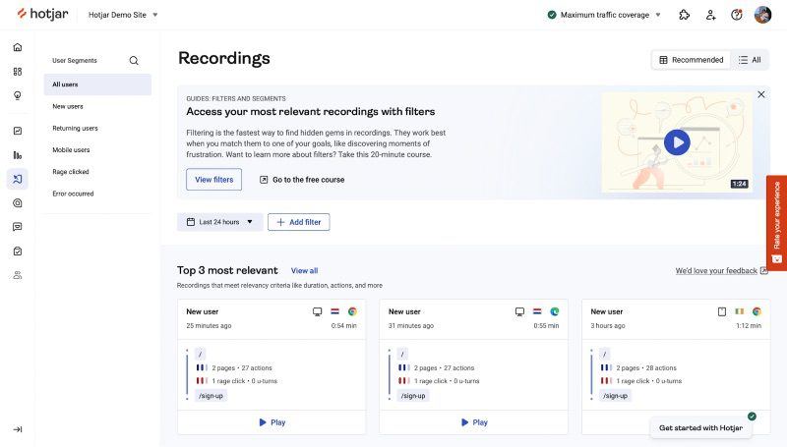This screenshot has width=787, height=447.
Task: Play the recording from 31 minutes ago
Action: tap(474, 422)
